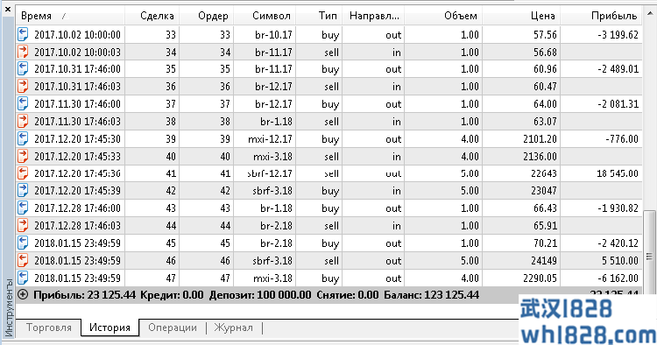Click the Символ column header
657x345 pixels.
tap(265, 16)
